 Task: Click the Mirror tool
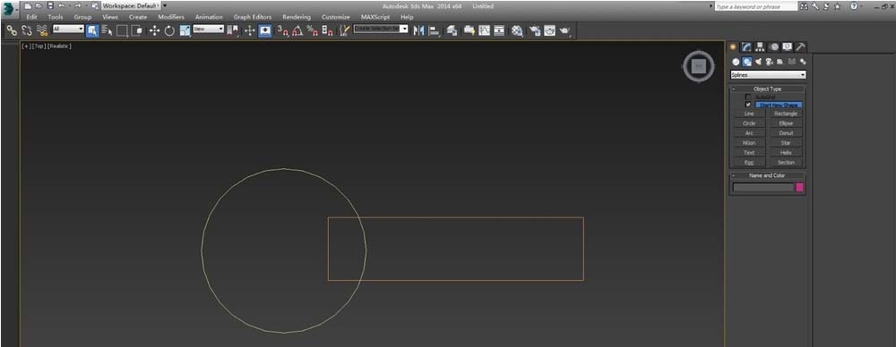click(x=418, y=30)
